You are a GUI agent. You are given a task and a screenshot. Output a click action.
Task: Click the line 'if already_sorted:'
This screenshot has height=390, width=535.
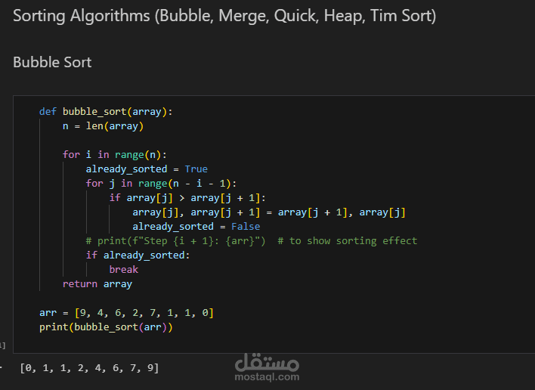(138, 255)
